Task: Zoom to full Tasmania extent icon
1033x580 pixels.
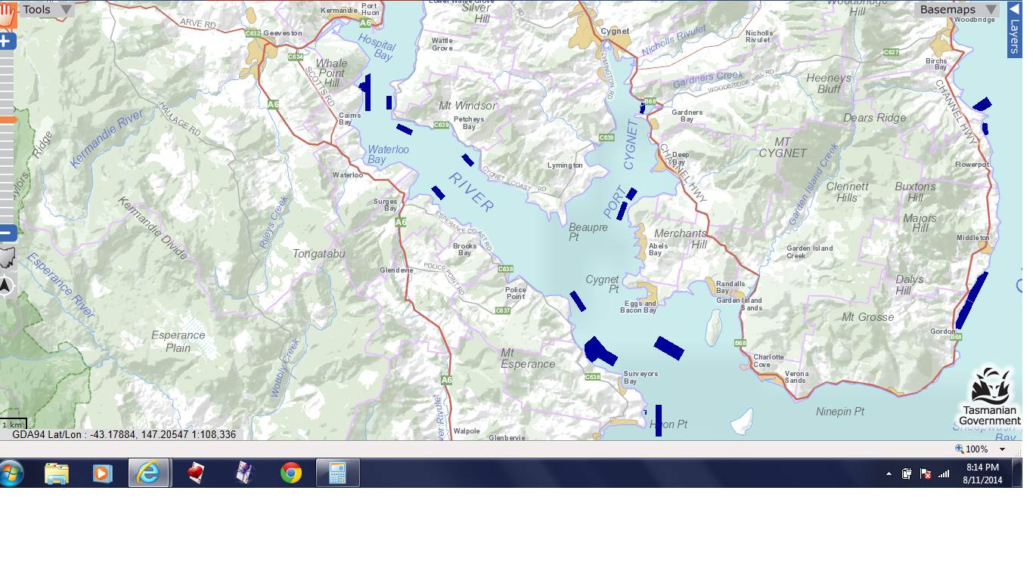Action: pos(7,258)
